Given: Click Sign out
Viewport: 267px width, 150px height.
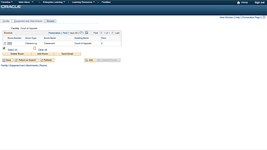Looking at the screenshot, I should point(259,2).
